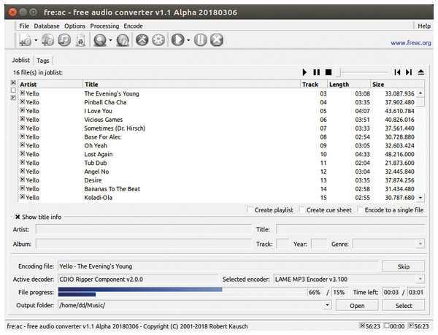Uncheck I Love You track checkbox
Screen dimensions: 438x335
(x=23, y=110)
